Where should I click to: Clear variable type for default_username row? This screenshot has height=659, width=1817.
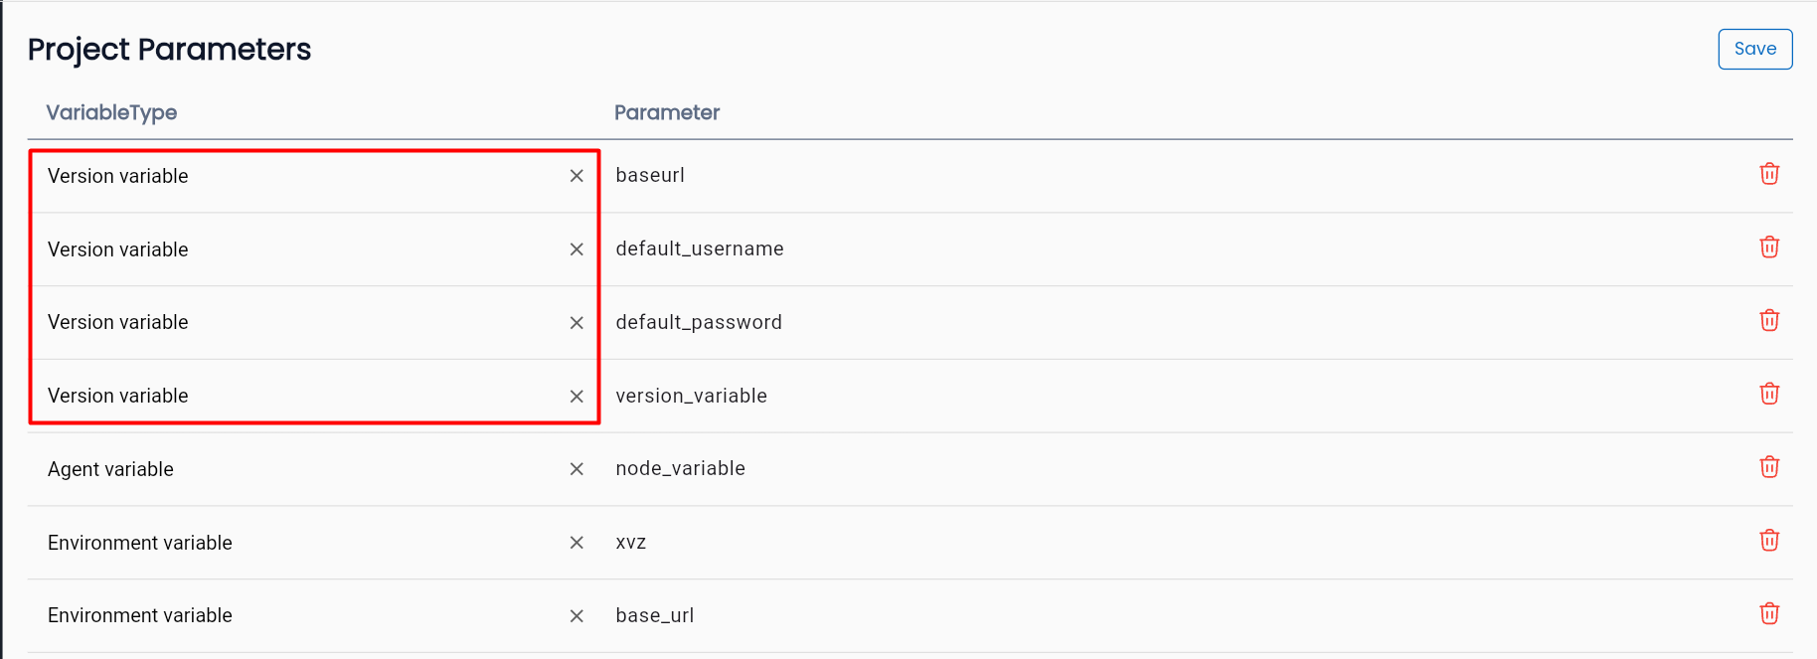(x=577, y=249)
